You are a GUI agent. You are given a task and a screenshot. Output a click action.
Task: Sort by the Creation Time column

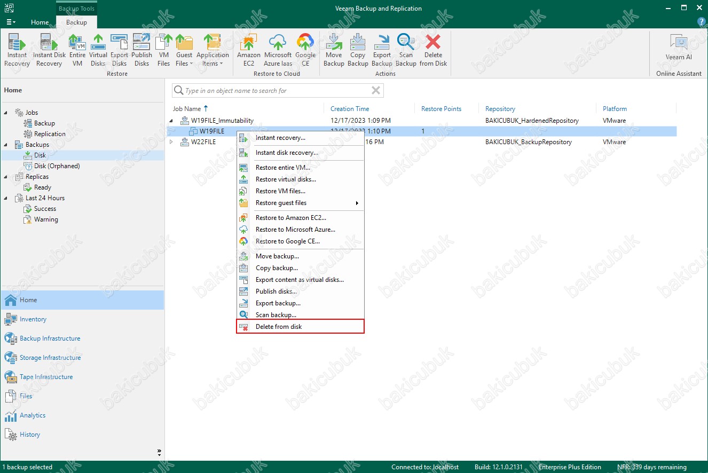350,109
